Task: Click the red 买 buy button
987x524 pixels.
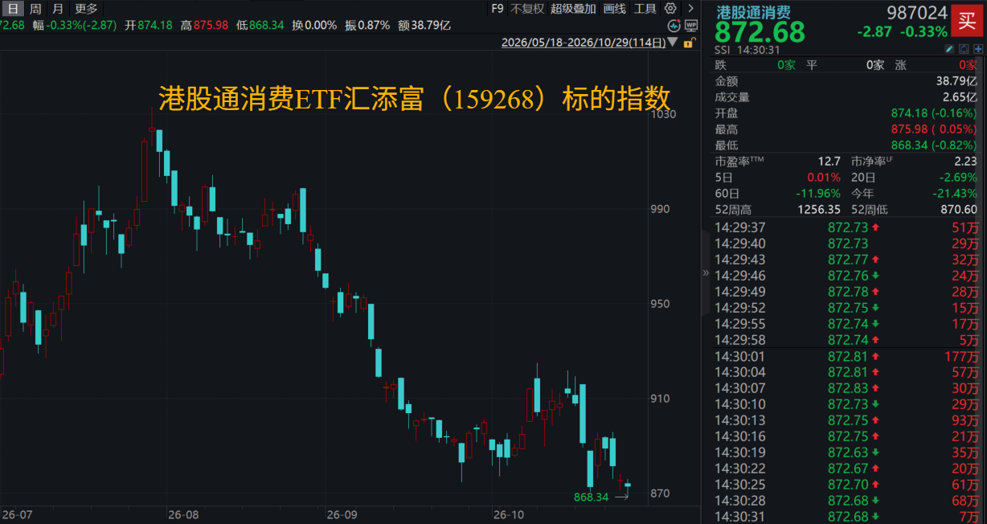Action: tap(967, 21)
